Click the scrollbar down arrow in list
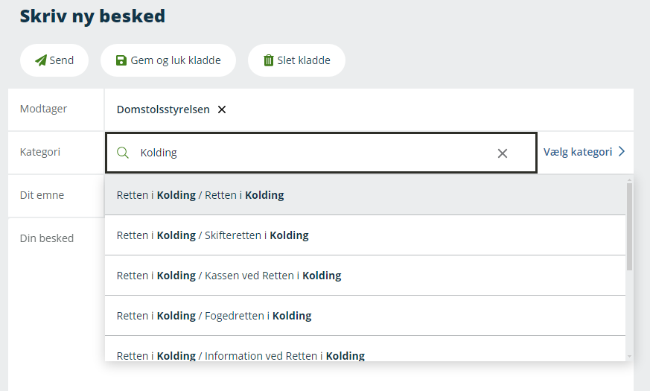The width and height of the screenshot is (650, 391). click(x=629, y=356)
